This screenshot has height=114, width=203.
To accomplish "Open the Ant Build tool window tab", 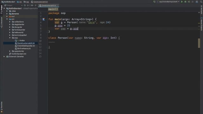I will 201,9.
